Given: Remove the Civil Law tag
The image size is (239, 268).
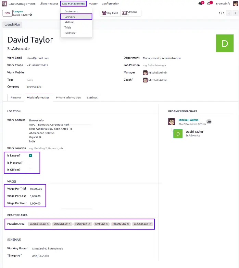Looking at the screenshot, I should 107,224.
